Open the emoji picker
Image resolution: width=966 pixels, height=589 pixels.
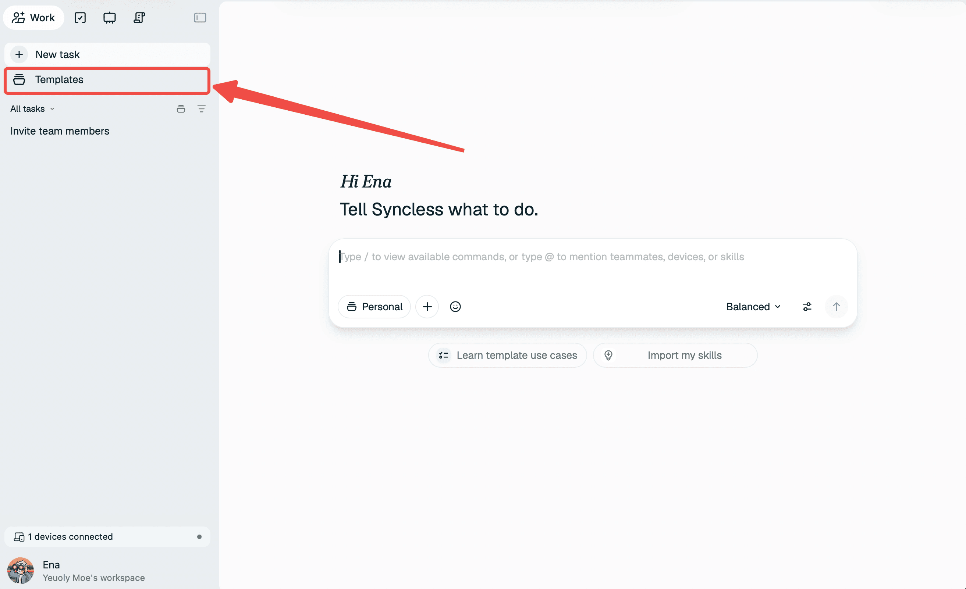pos(455,307)
